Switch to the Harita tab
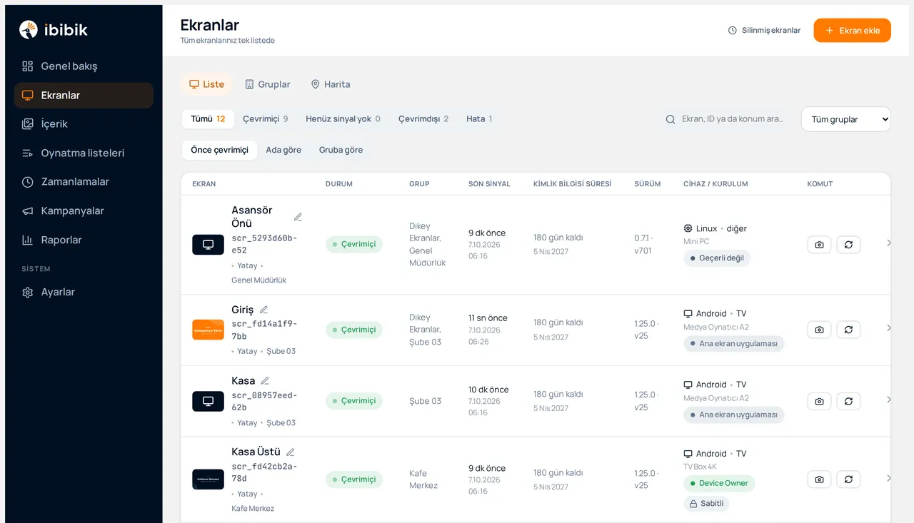The image size is (914, 523). pyautogui.click(x=331, y=84)
